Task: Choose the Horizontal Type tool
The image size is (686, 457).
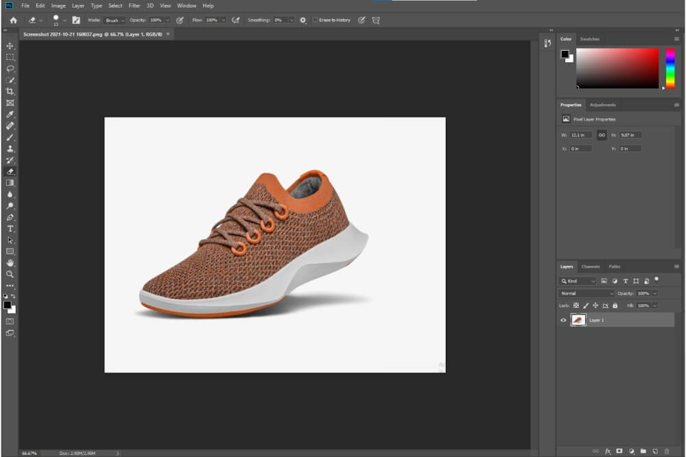Action: click(10, 229)
